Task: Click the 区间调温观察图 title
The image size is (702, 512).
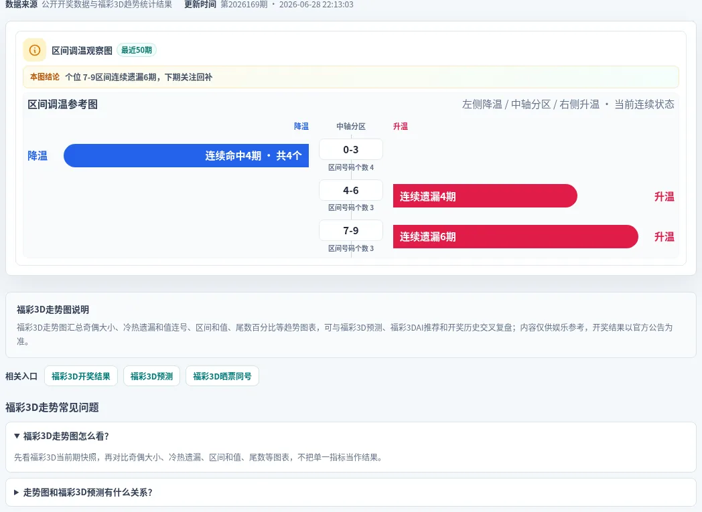Action: click(x=82, y=50)
